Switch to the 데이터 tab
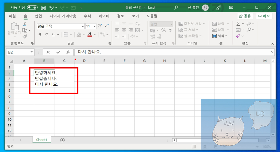Image resolution: width=280 pixels, height=152 pixels. point(104,16)
